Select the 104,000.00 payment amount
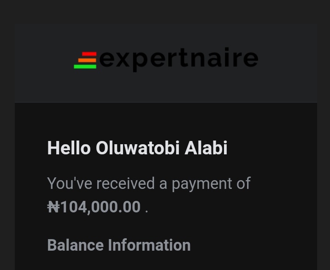The width and height of the screenshot is (330, 270). 100,207
